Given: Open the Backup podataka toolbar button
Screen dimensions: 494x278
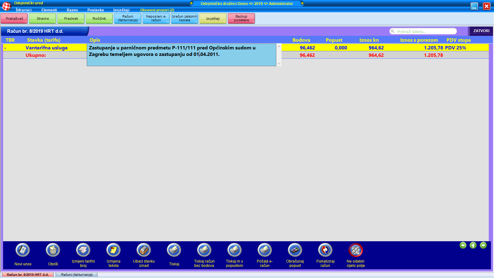Looking at the screenshot, I should pyautogui.click(x=241, y=19).
